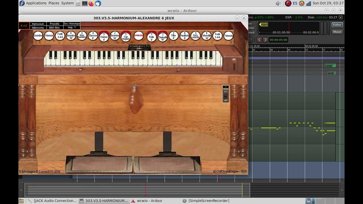Image resolution: width=363 pixels, height=204 pixels.
Task: Open the ES keyboard layout indicator
Action: pos(295,3)
